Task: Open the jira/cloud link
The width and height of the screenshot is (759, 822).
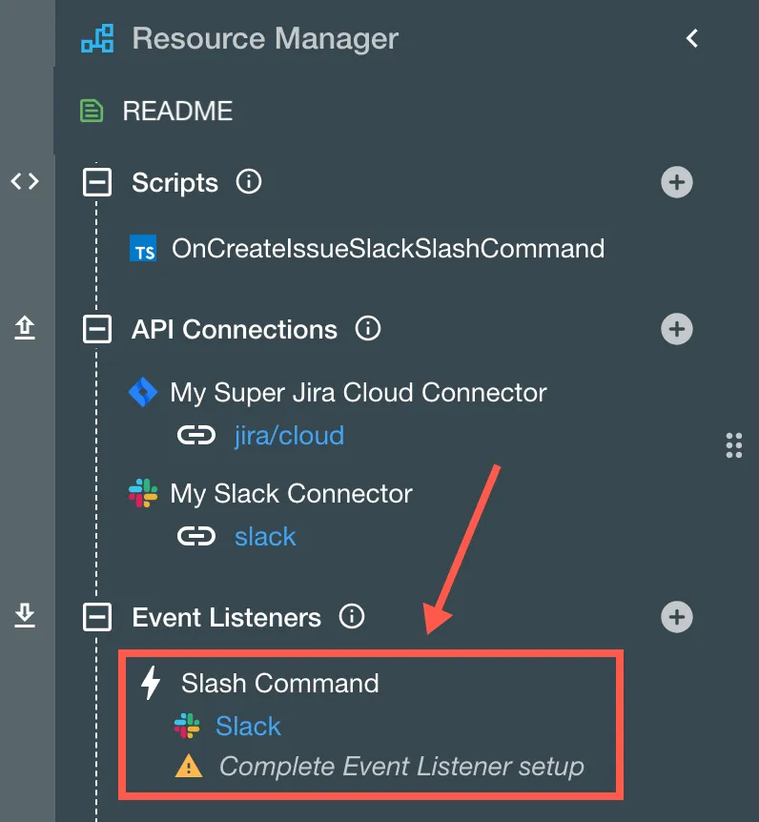Action: (289, 436)
